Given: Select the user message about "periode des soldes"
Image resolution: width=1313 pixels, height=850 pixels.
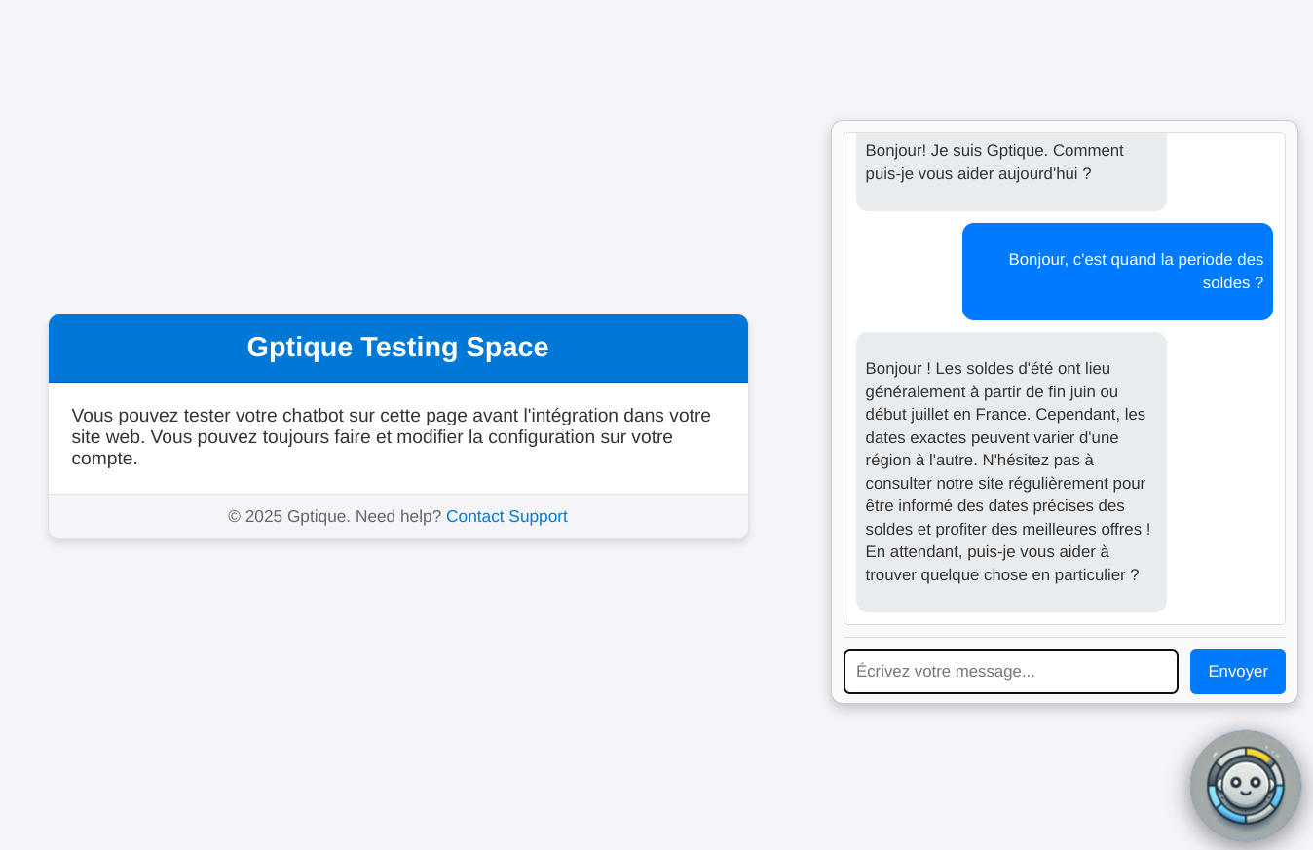Looking at the screenshot, I should [x=1117, y=272].
